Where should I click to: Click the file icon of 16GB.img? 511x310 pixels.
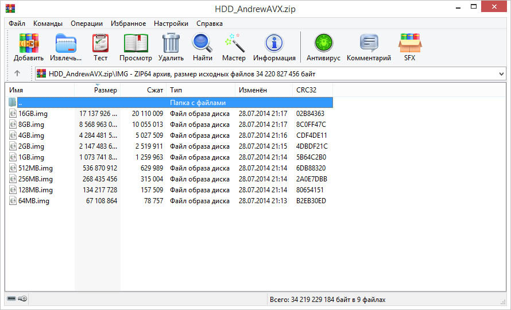13,114
